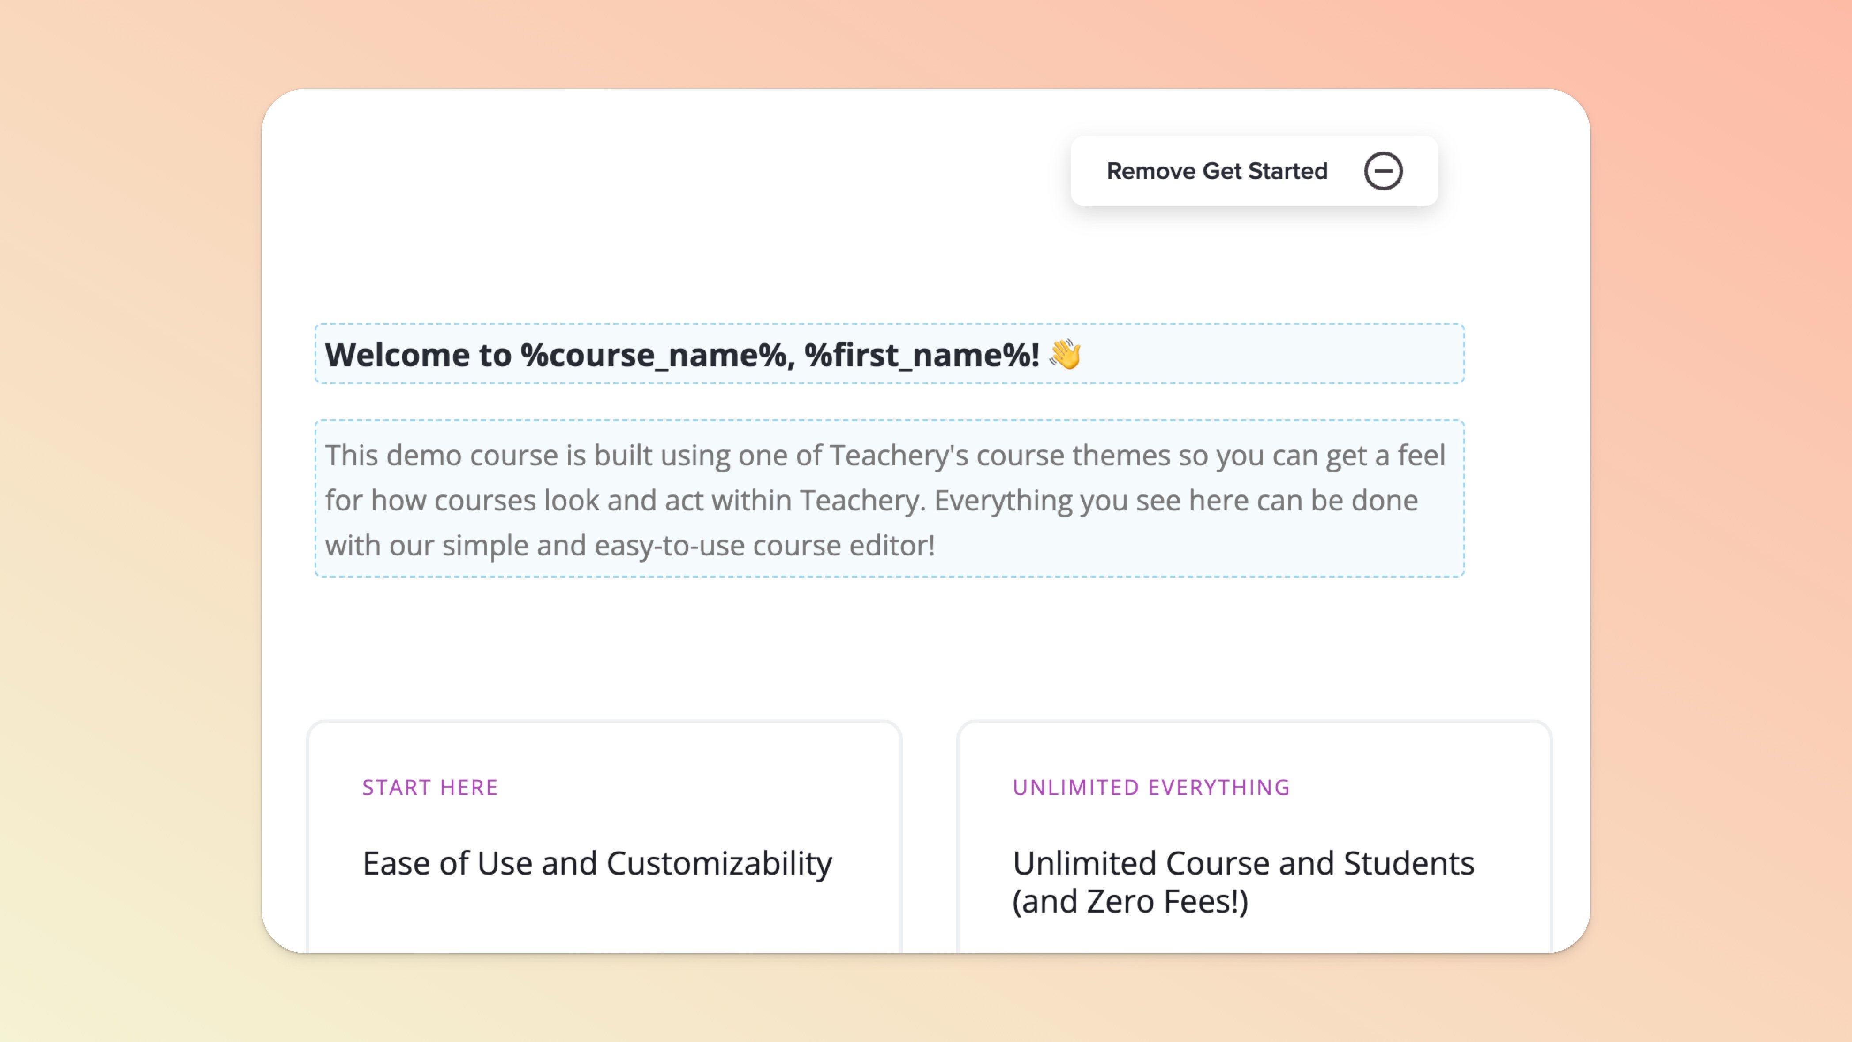Edit the Welcome heading text field
This screenshot has width=1852, height=1042.
tap(888, 354)
